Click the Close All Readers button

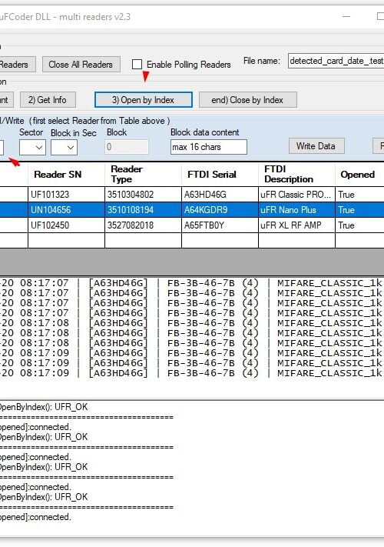point(81,65)
